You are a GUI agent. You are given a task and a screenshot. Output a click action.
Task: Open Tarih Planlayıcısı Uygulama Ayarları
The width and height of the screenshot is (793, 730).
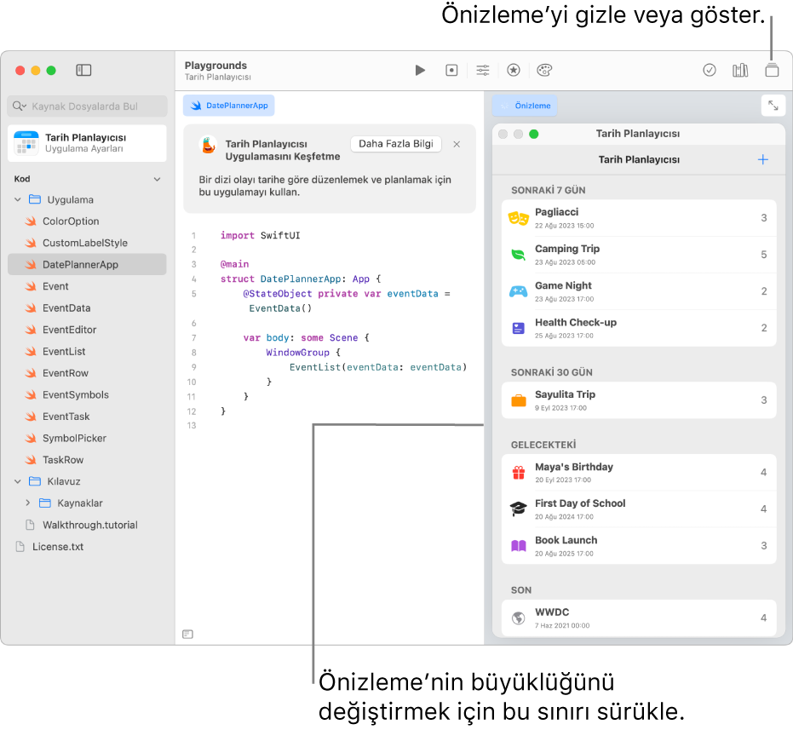click(x=87, y=143)
